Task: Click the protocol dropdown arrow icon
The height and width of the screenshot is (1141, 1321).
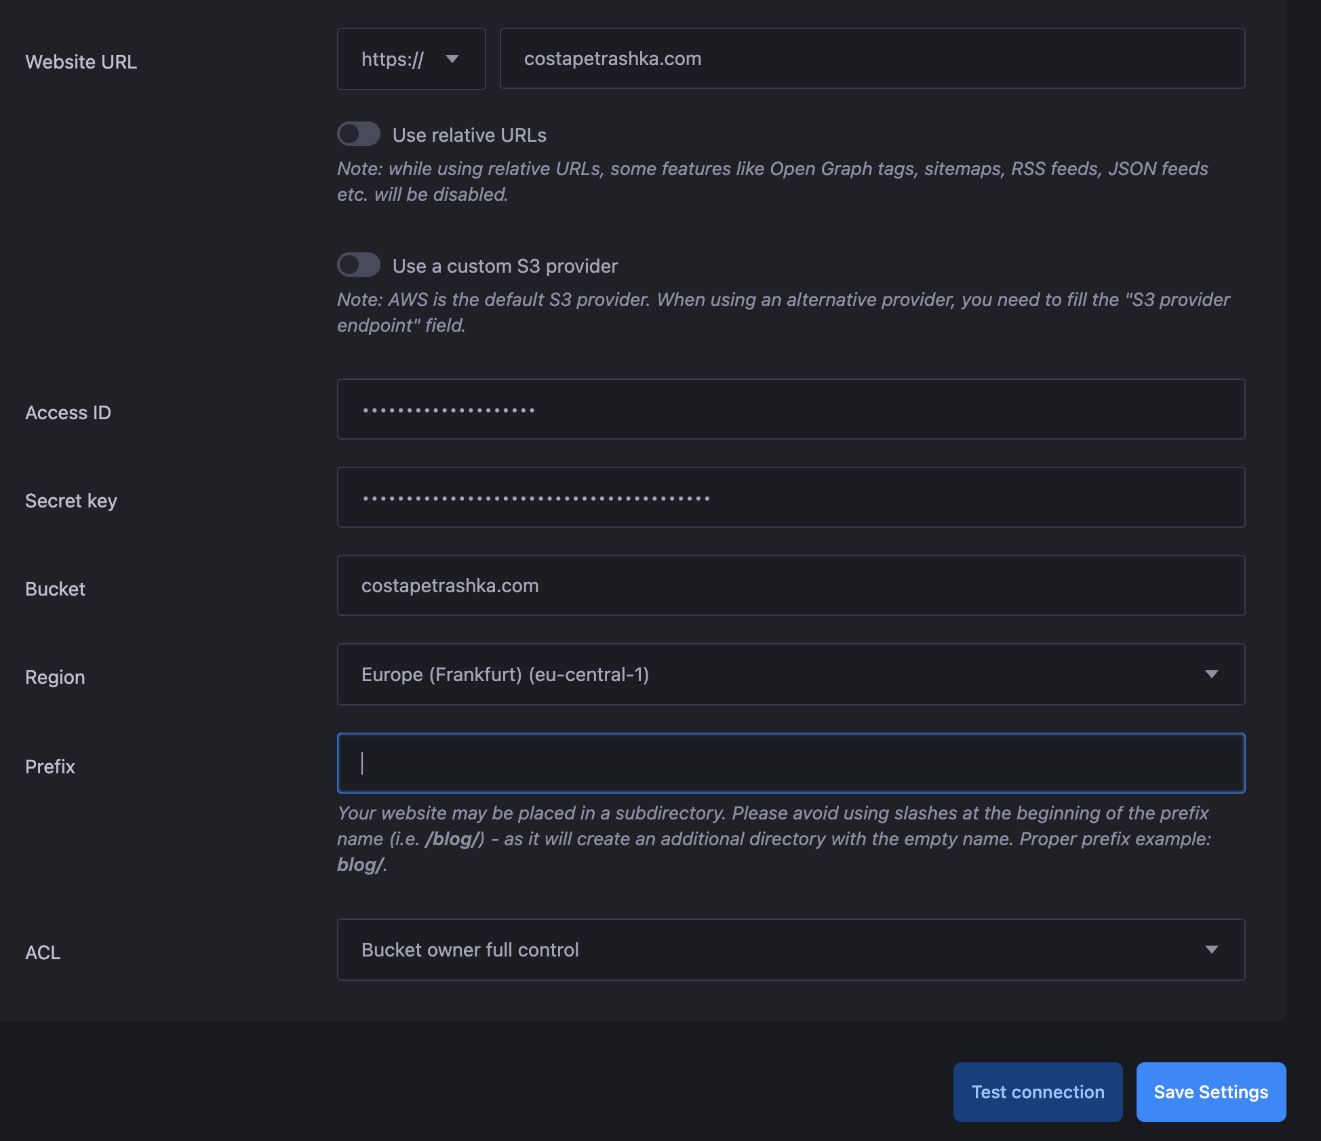Action: [452, 59]
